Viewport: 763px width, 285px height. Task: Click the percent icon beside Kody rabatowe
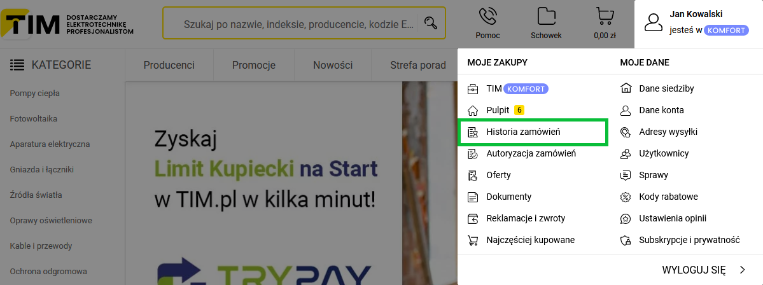[x=626, y=197]
